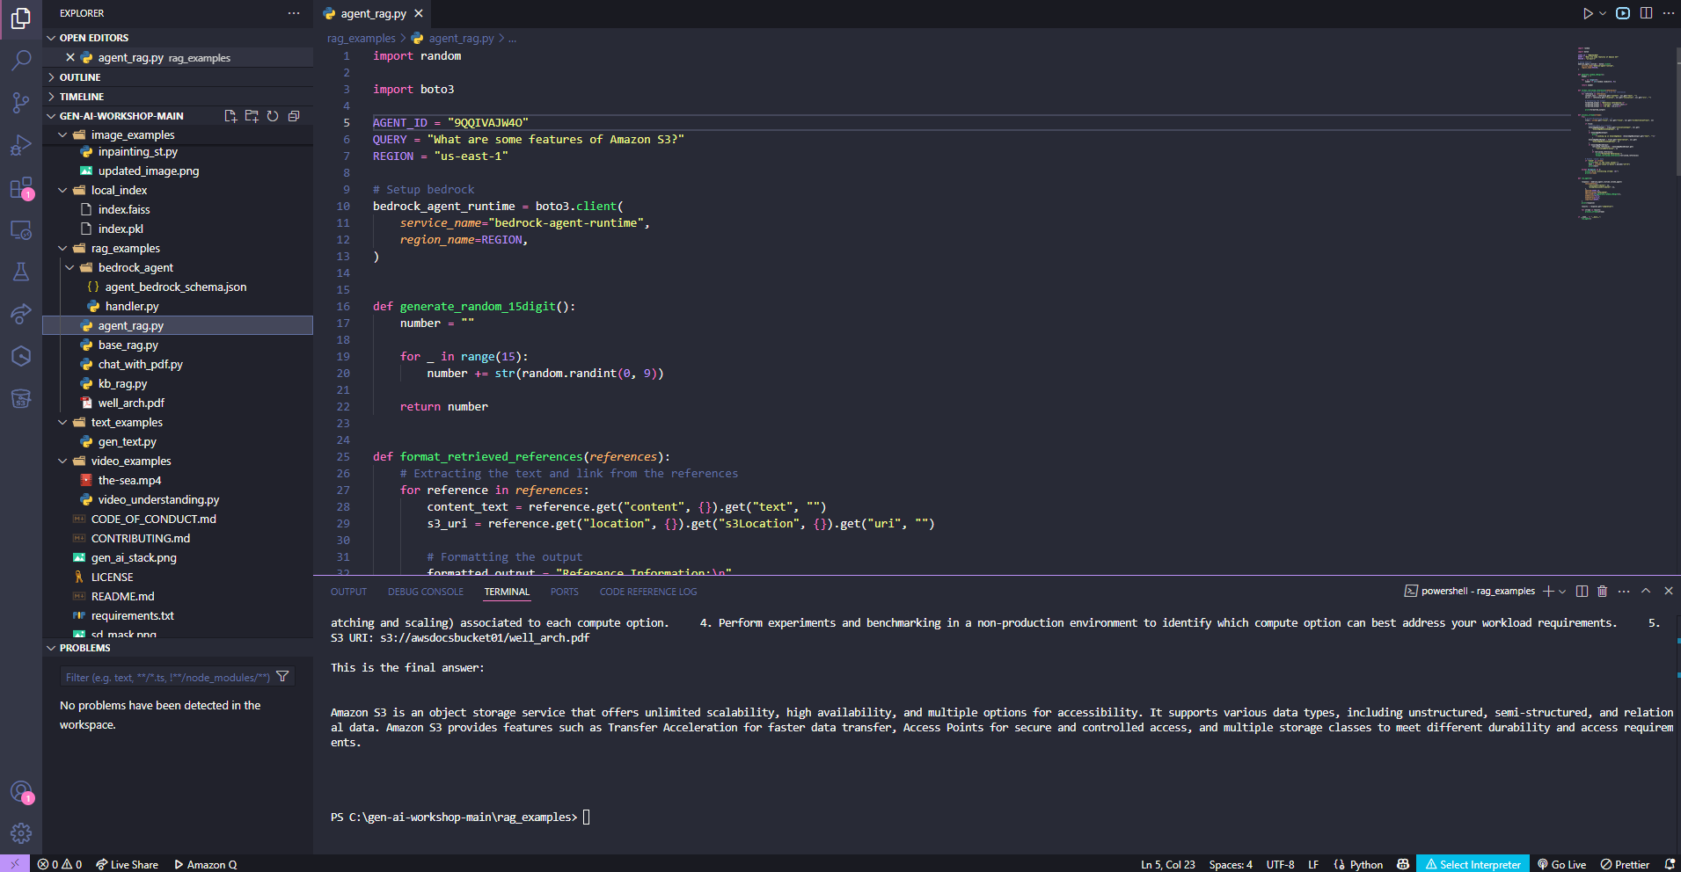Open the Accounts menu
This screenshot has width=1681, height=872.
21,792
